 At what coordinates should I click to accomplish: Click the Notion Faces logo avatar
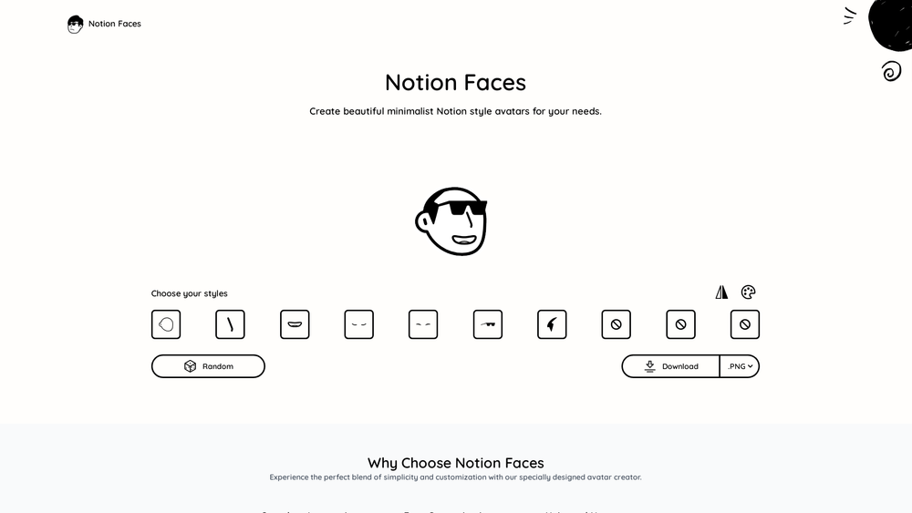(x=75, y=25)
